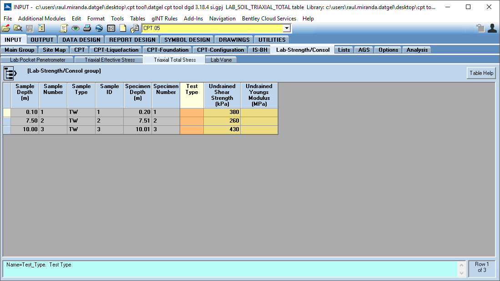The height and width of the screenshot is (281, 500).
Task: Open the CPT-Liquefaction tab
Action: (116, 50)
